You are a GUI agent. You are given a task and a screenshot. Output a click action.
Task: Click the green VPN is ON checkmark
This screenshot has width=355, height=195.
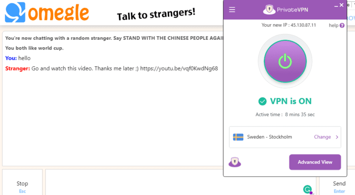[263, 101]
